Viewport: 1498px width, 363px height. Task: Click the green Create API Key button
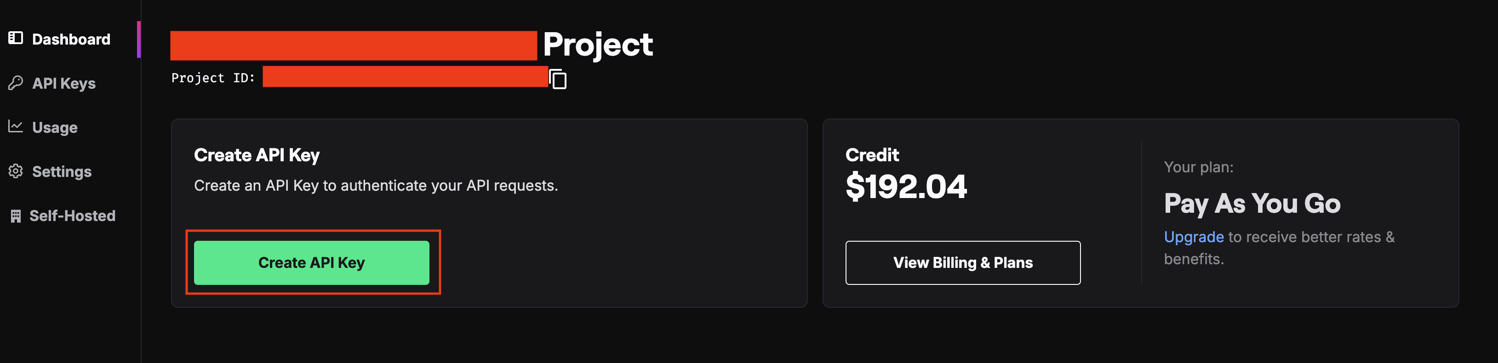click(312, 262)
